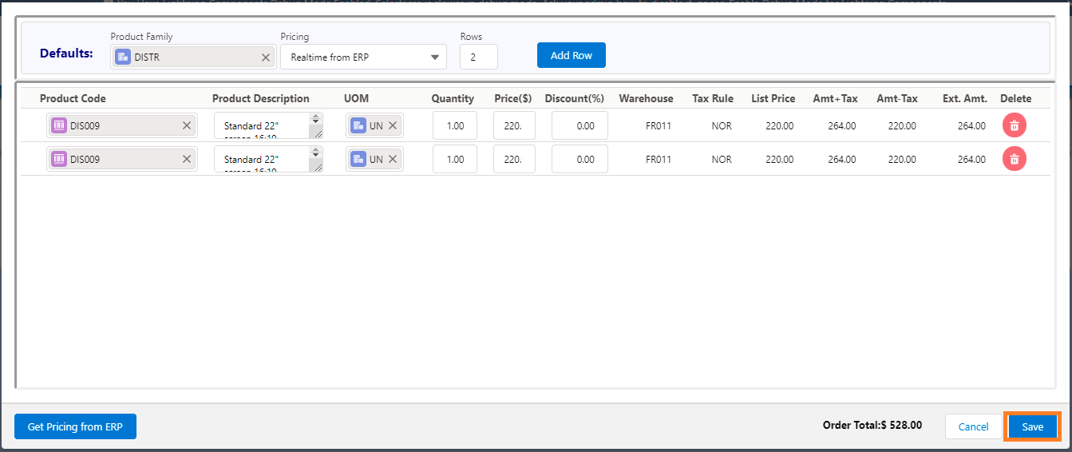Screen dimensions: 1072x452
Task: Click Price field in second row
Action: 513,159
